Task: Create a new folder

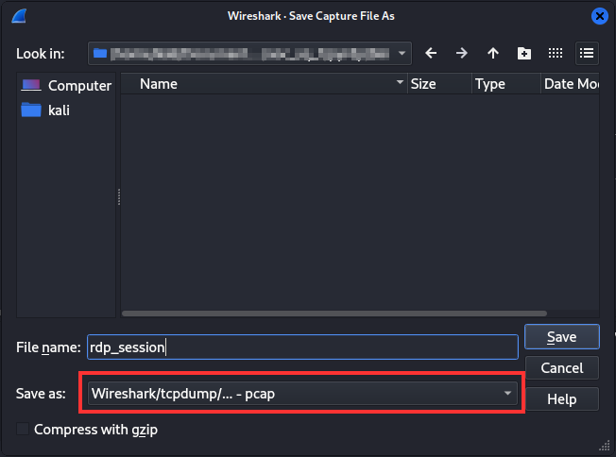Action: tap(524, 53)
